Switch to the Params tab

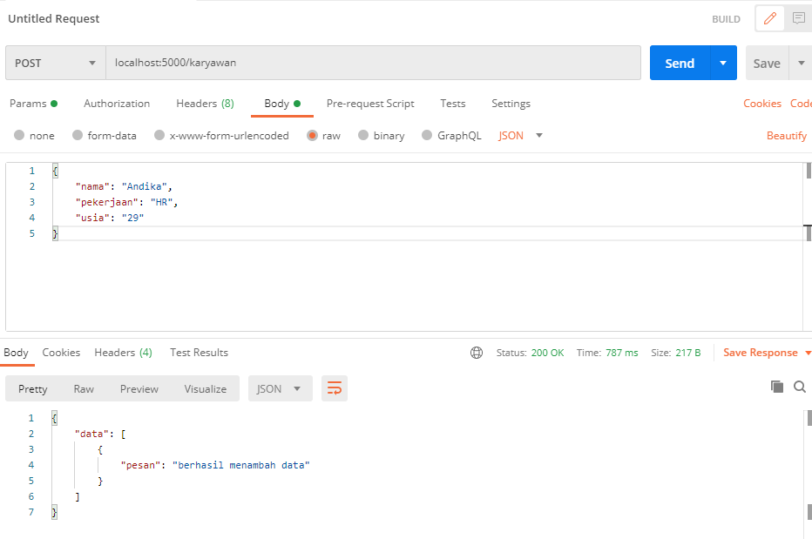(x=33, y=104)
